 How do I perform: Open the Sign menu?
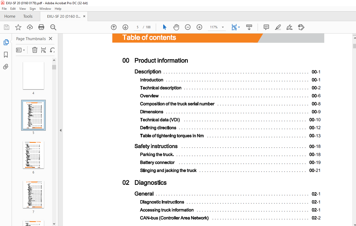(x=33, y=9)
